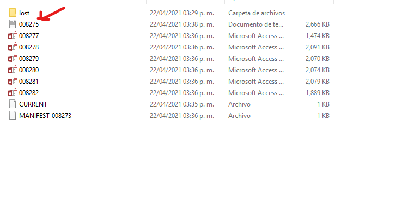Click the file name CURRENT
The image size is (408, 206).
(x=33, y=104)
